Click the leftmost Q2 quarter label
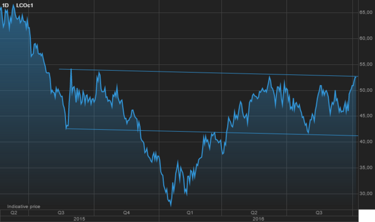375x222 pixels. click(x=14, y=212)
